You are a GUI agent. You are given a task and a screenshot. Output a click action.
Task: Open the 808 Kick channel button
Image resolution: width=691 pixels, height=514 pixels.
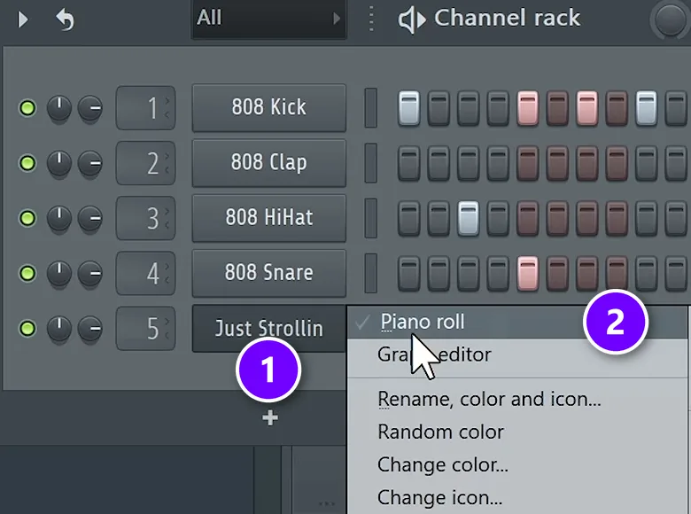(268, 107)
